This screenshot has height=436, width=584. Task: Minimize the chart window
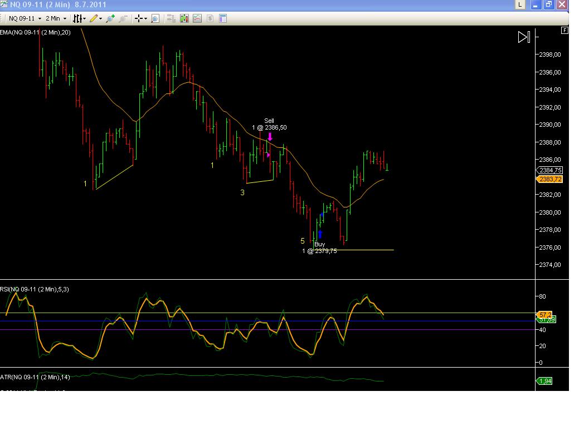536,5
